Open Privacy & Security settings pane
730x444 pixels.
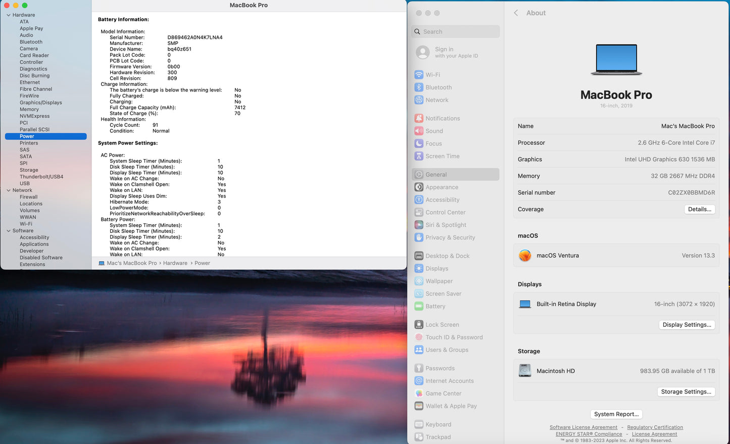(450, 237)
